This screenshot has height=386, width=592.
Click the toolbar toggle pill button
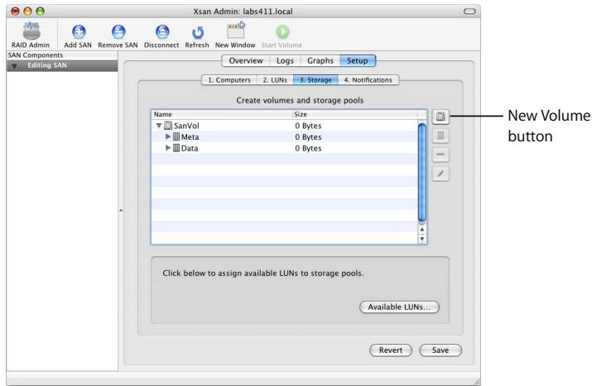pos(469,12)
